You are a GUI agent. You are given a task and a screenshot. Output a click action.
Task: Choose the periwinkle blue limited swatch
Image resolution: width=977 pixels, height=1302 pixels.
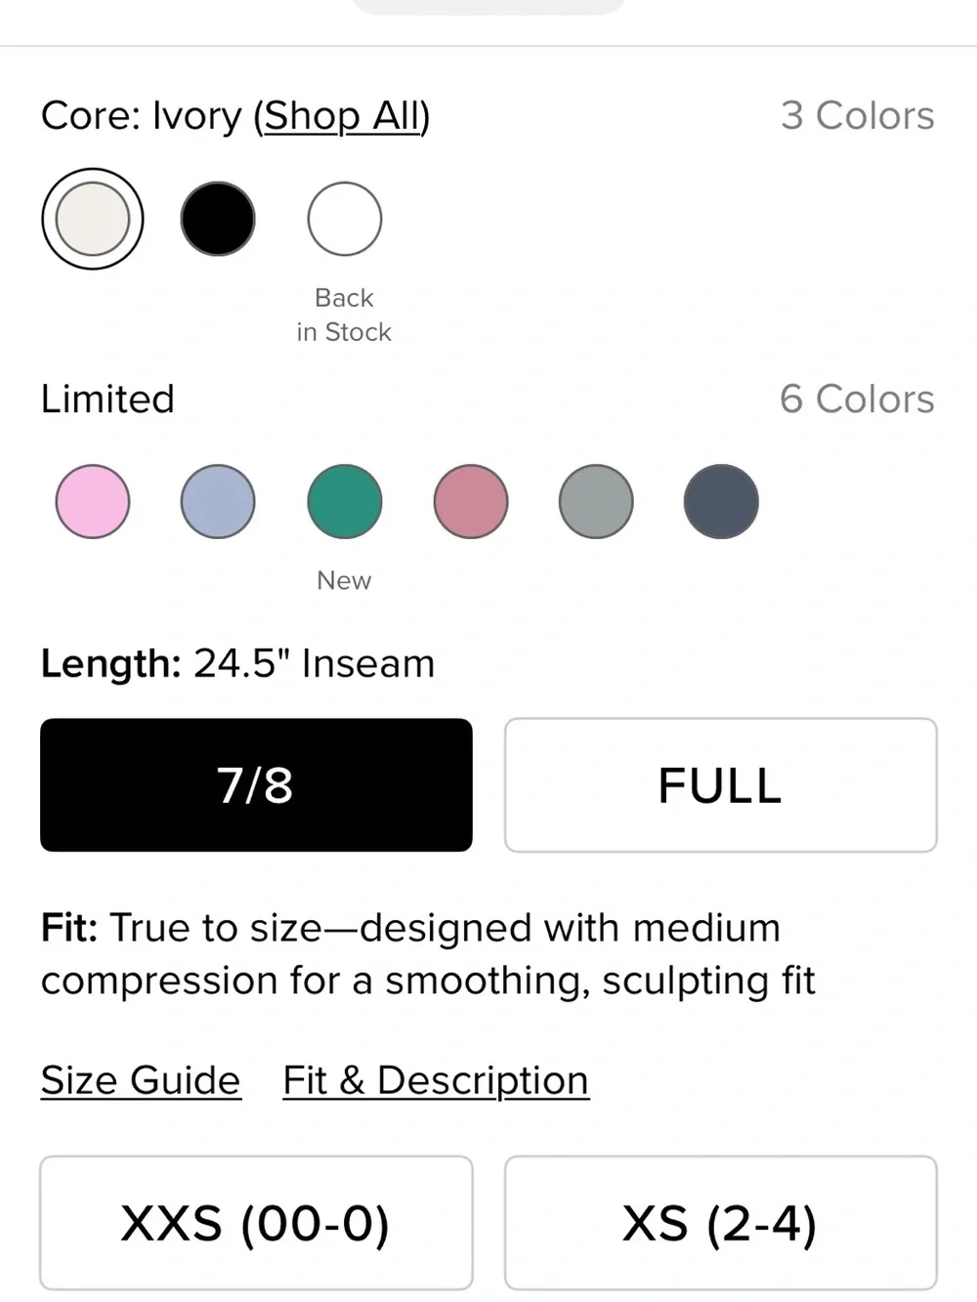click(x=218, y=501)
